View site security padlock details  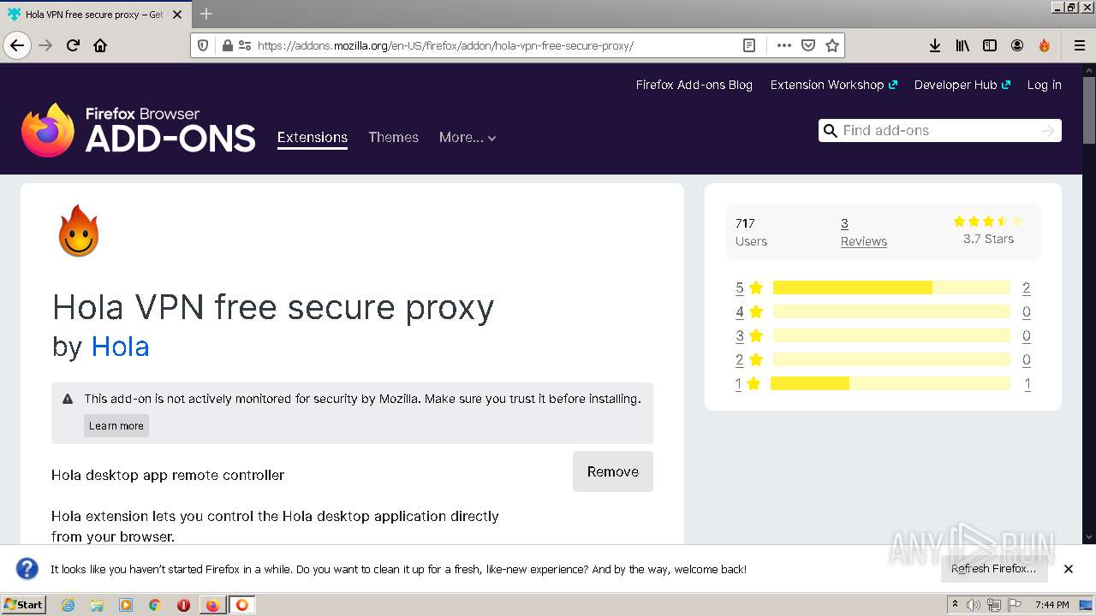(x=227, y=45)
